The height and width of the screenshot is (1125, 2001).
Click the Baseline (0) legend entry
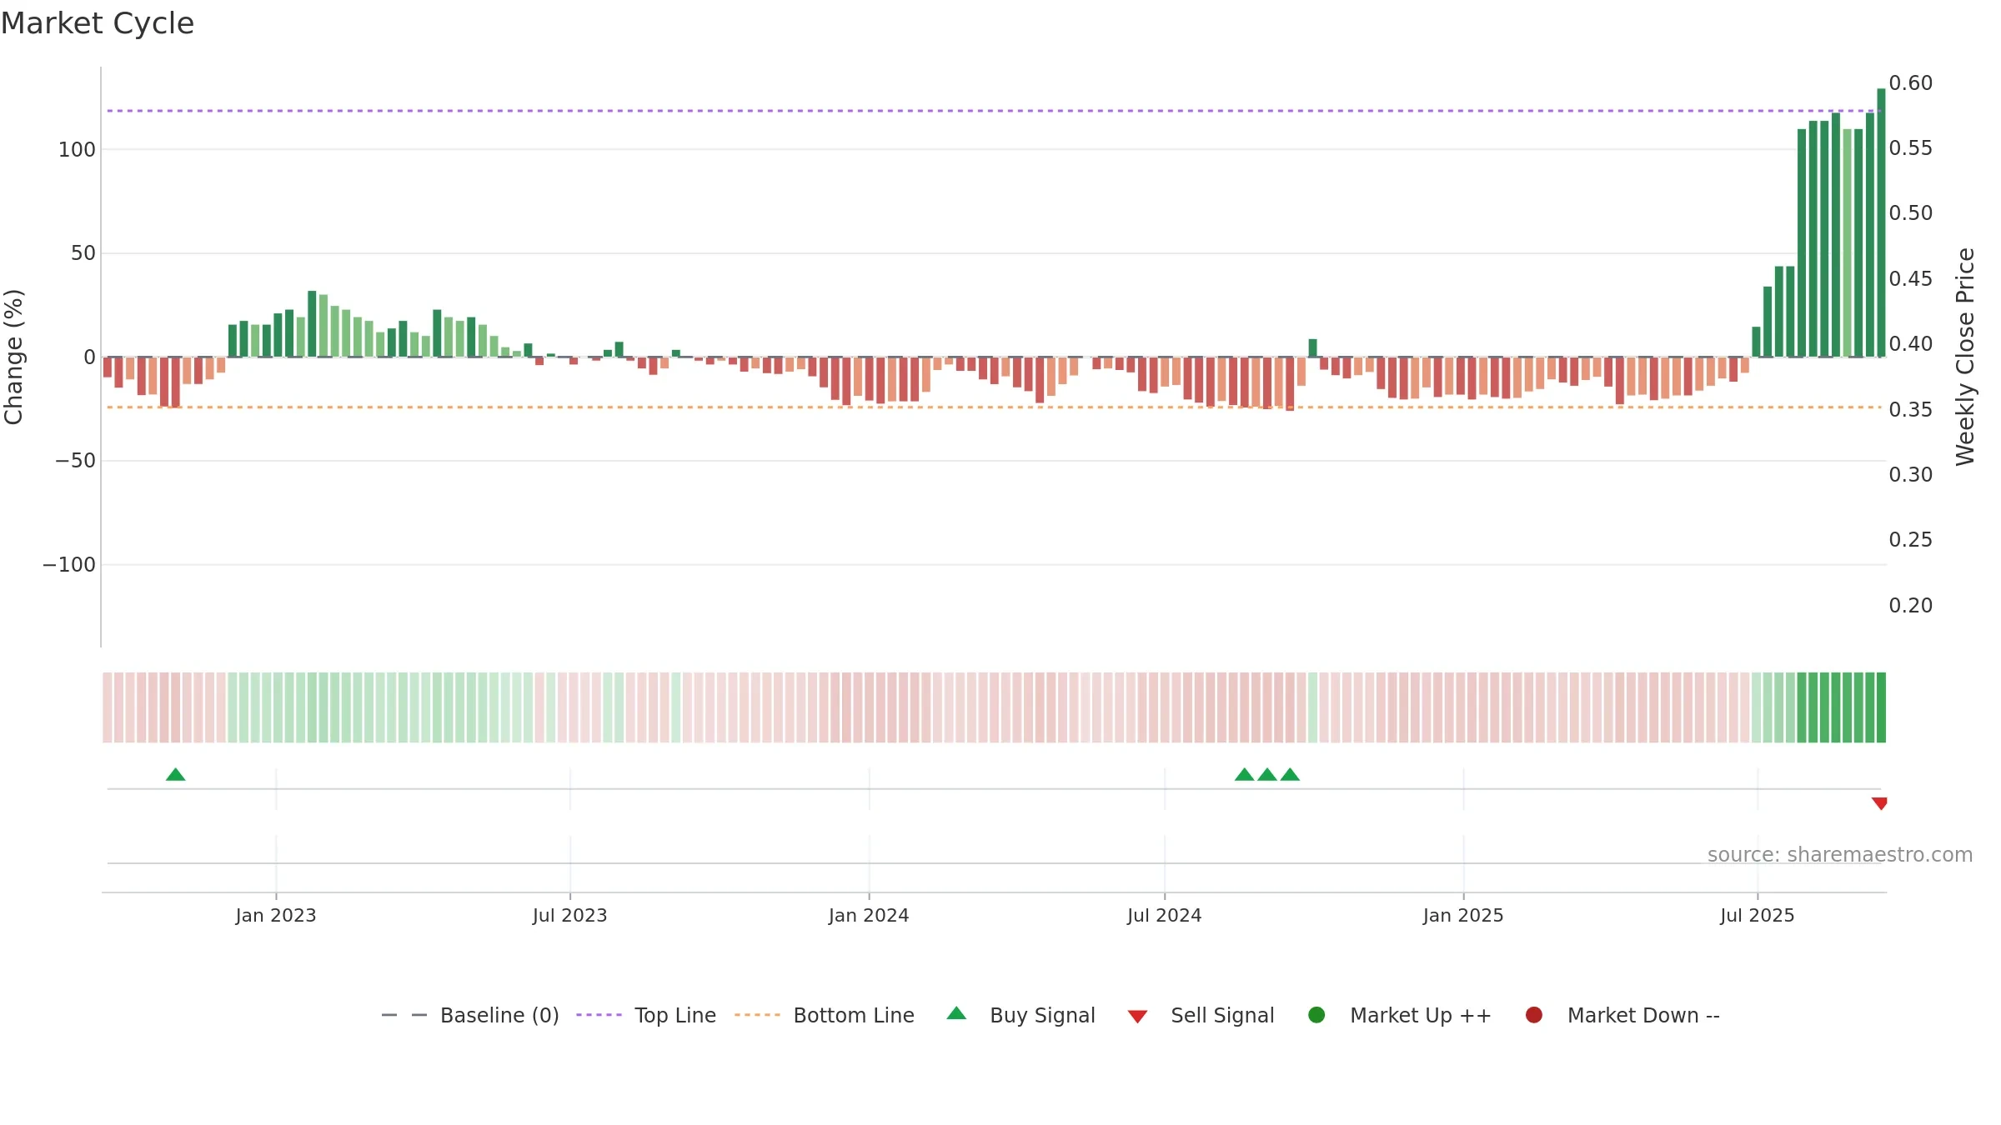point(470,1015)
